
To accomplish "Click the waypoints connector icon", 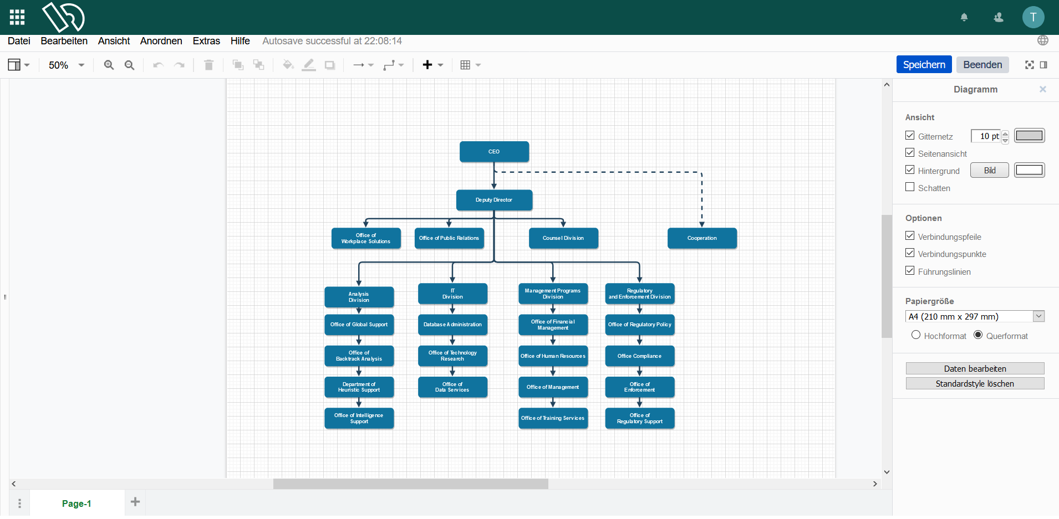I will click(389, 65).
